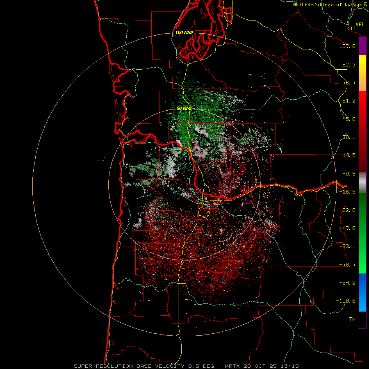
Task: Click the "-109.8" scale value
Action: 346,301
